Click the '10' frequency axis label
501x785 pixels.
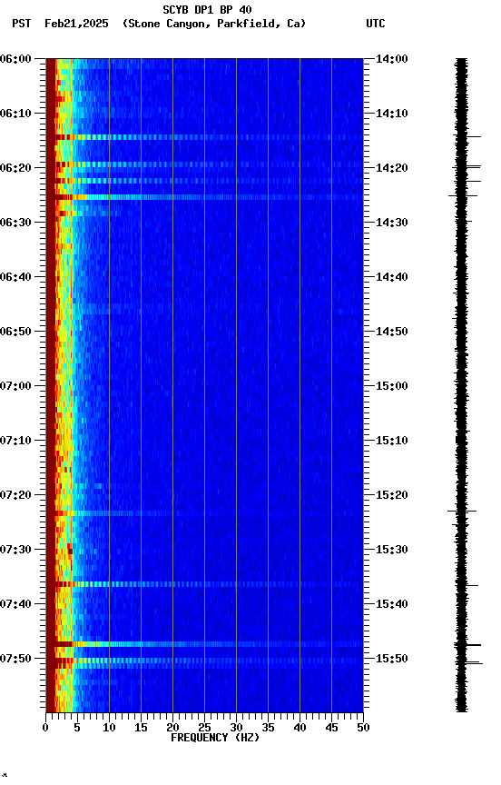point(109,728)
